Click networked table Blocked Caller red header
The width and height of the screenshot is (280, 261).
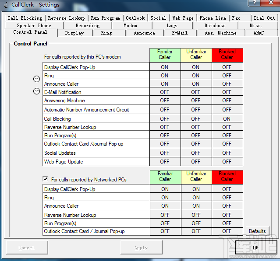point(227,177)
